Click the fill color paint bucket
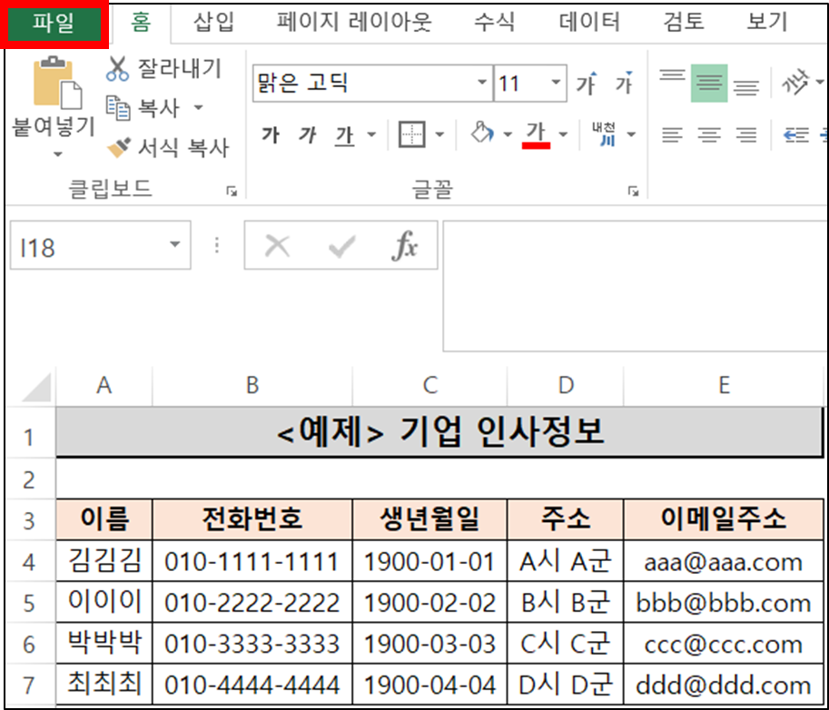The height and width of the screenshot is (710, 829). [482, 133]
